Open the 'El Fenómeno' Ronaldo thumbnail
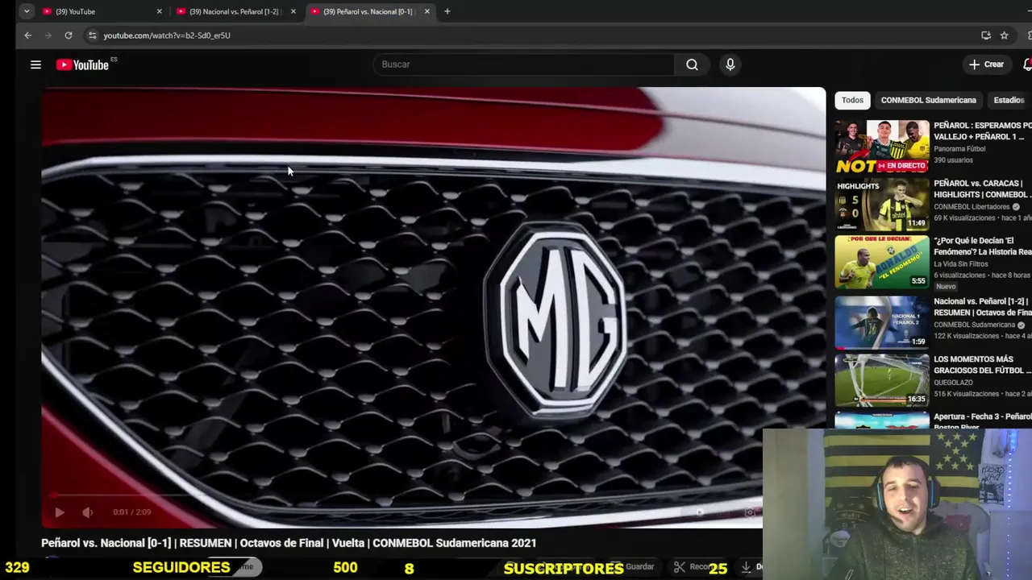The width and height of the screenshot is (1032, 580). click(882, 262)
